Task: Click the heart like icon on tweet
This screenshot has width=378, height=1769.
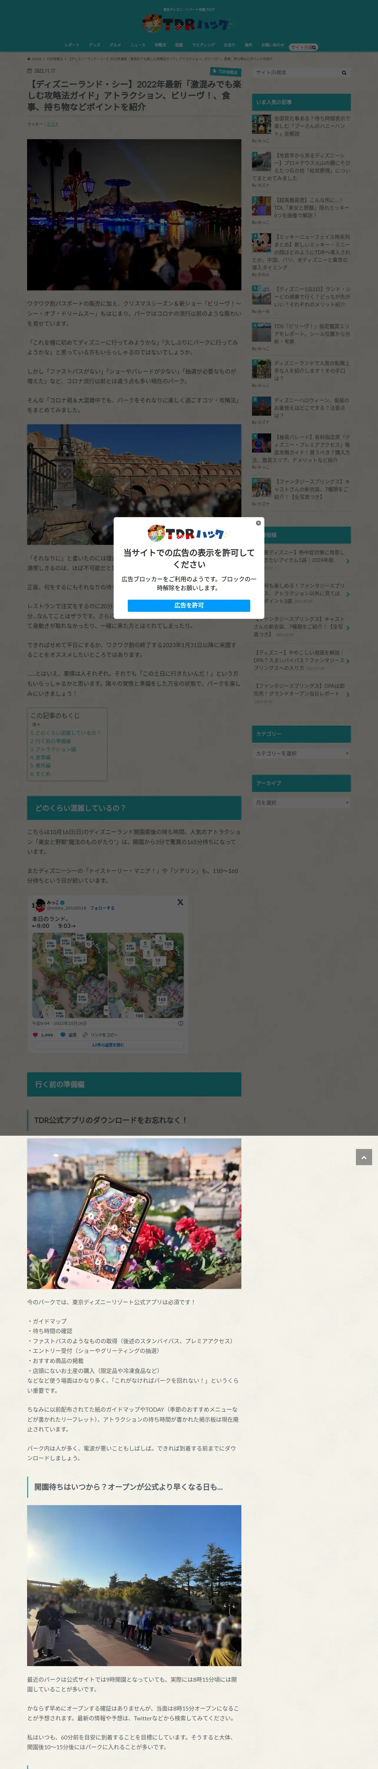Action: 36,1034
